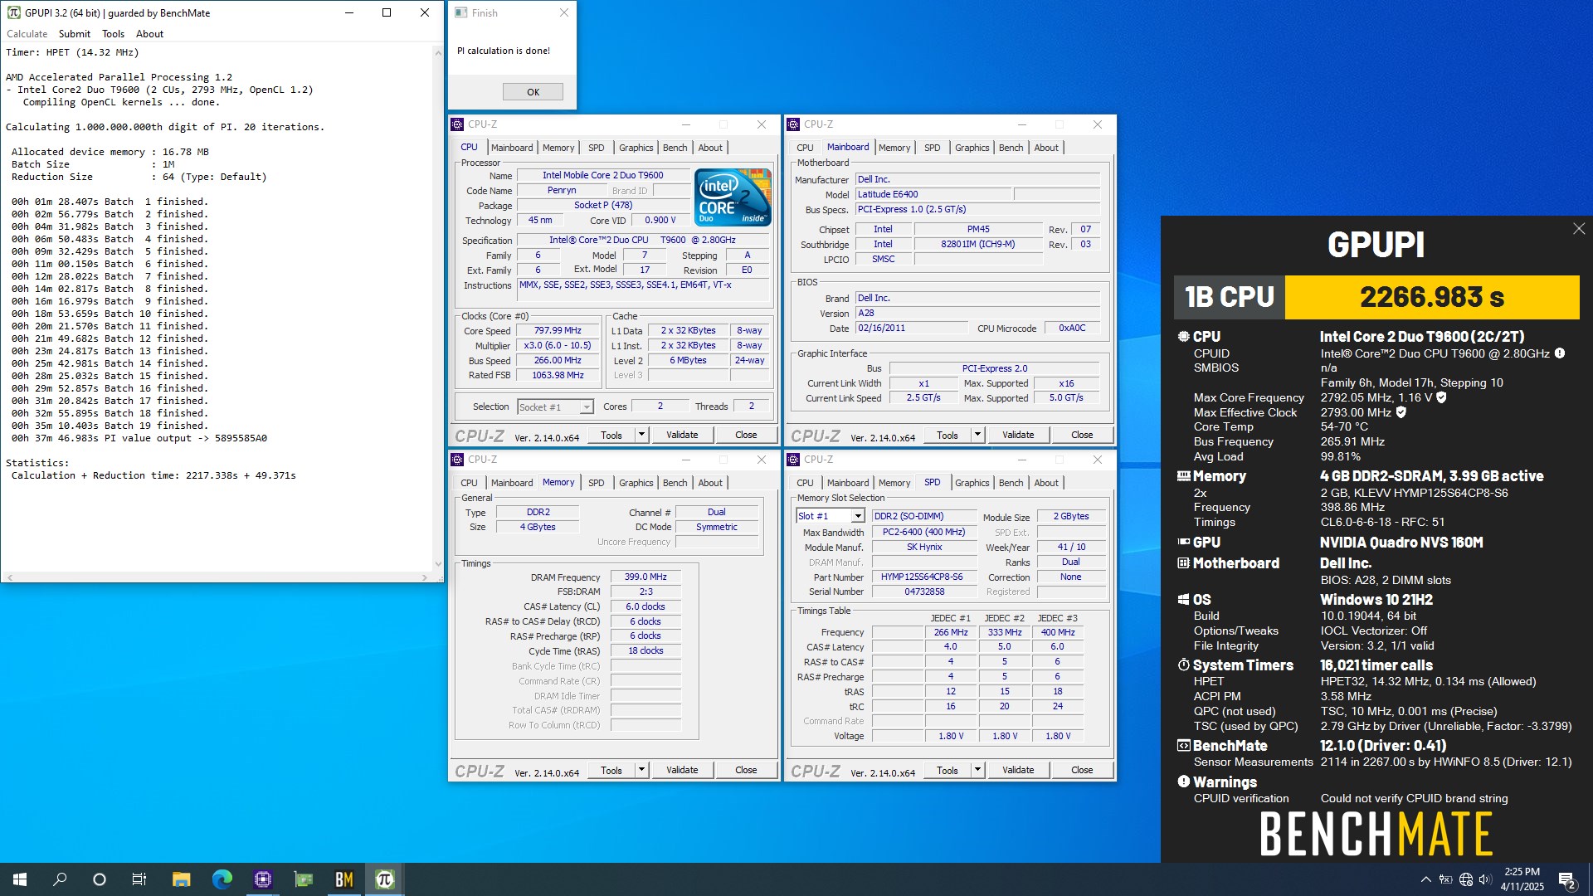Select SPD tab in the Memory window
Image resolution: width=1593 pixels, height=896 pixels.
click(596, 483)
